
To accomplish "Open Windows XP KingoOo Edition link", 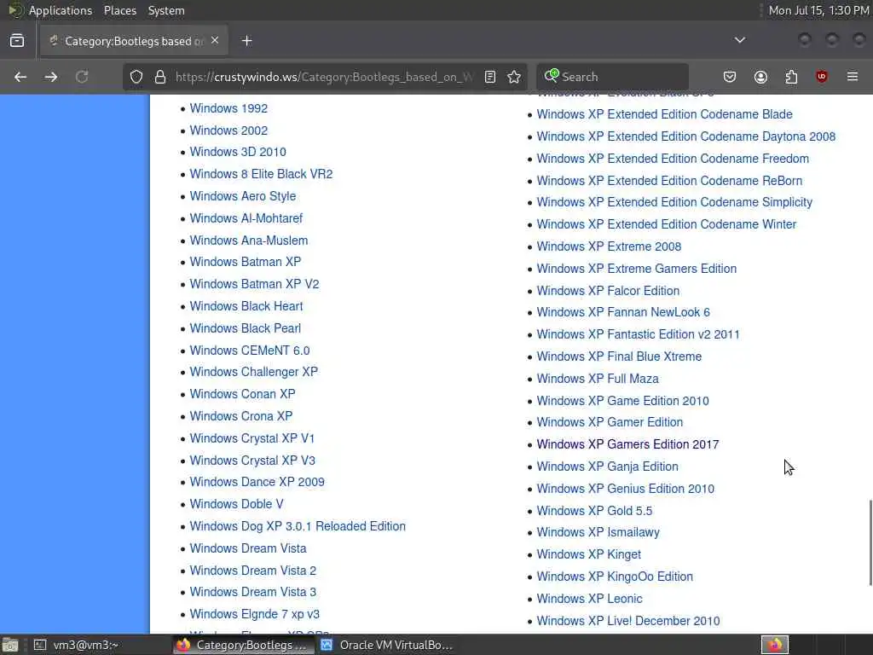I will [x=615, y=577].
